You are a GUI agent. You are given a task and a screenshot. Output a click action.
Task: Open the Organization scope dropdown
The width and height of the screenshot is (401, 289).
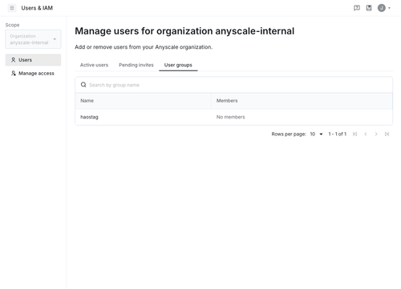33,39
